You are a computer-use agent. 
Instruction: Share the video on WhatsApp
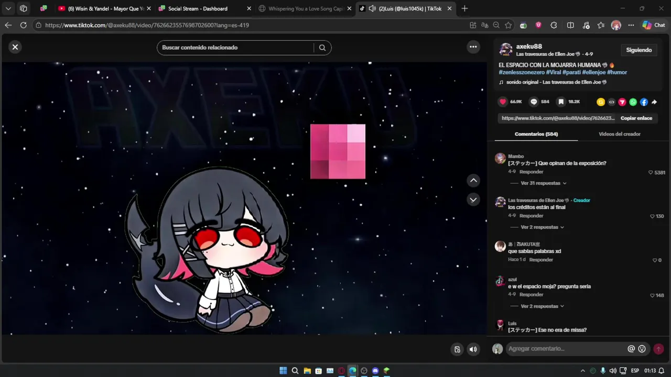pyautogui.click(x=633, y=102)
